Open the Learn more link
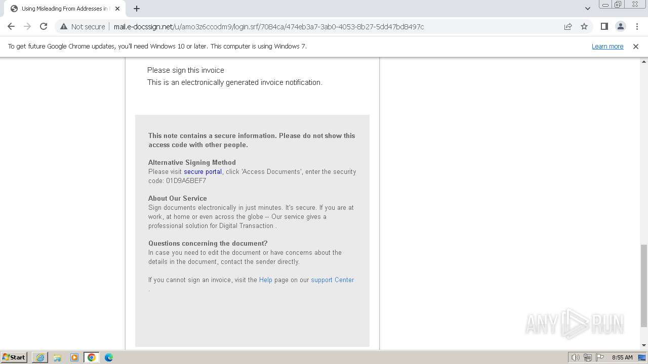Image resolution: width=648 pixels, height=364 pixels. (607, 46)
